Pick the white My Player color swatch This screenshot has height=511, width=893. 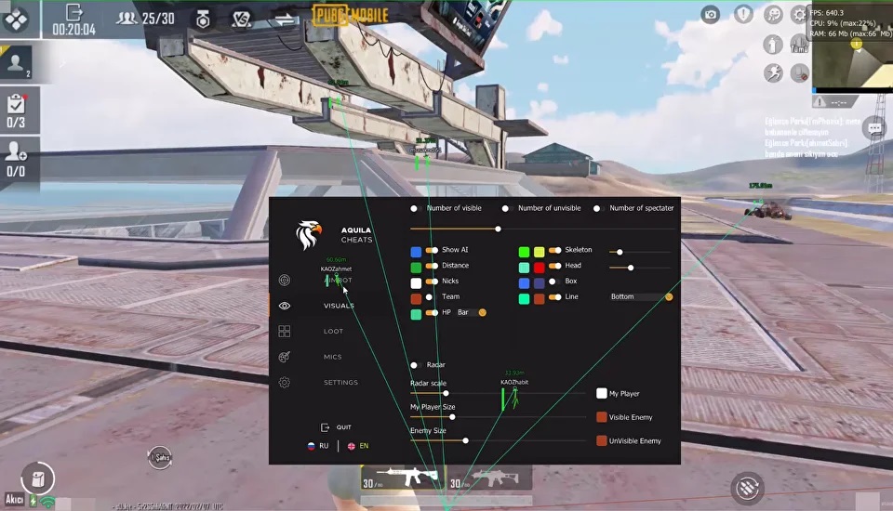(x=602, y=393)
